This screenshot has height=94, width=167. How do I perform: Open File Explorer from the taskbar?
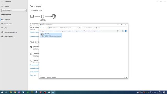point(11,92)
